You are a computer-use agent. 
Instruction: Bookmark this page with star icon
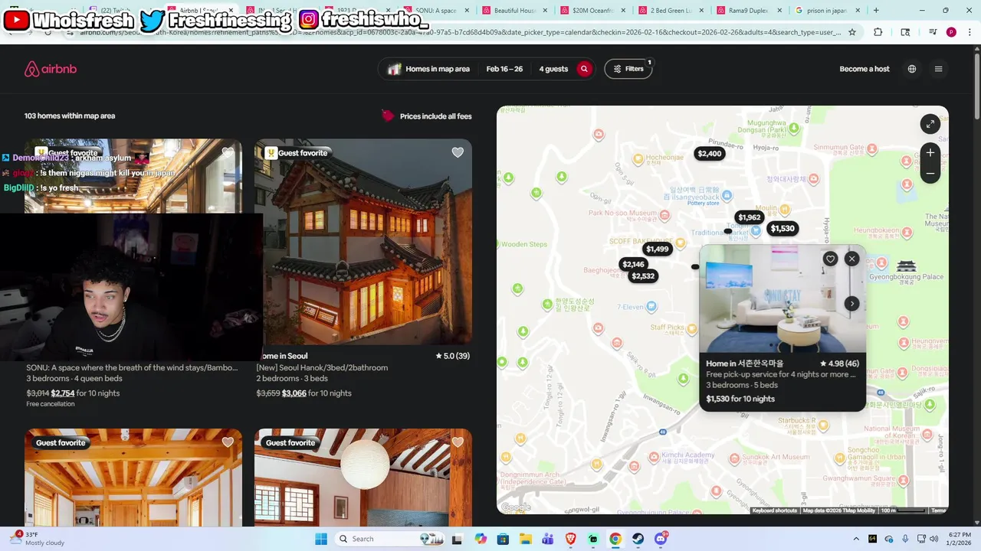[x=851, y=32]
